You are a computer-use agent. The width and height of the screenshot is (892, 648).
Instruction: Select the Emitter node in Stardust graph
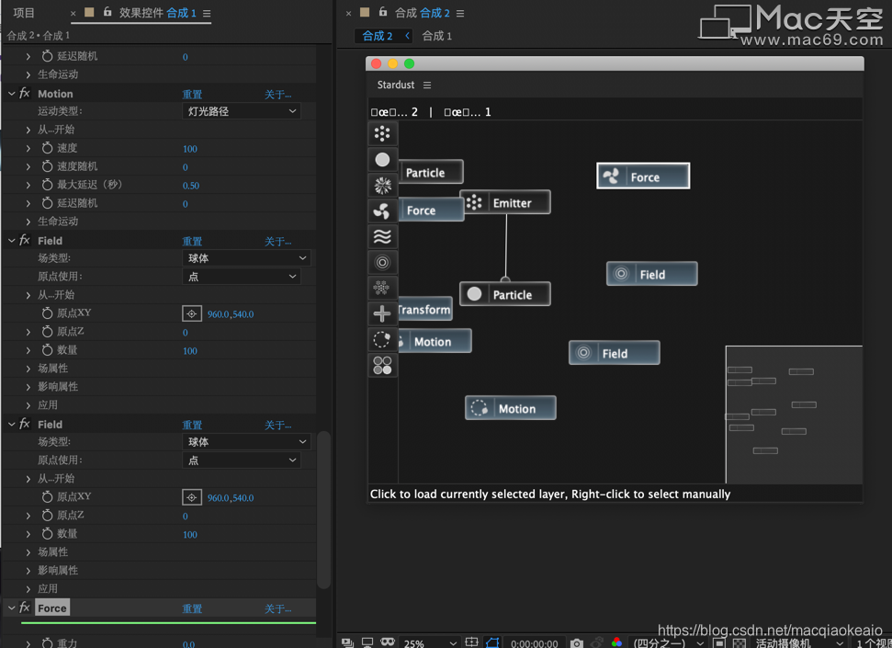tap(505, 202)
